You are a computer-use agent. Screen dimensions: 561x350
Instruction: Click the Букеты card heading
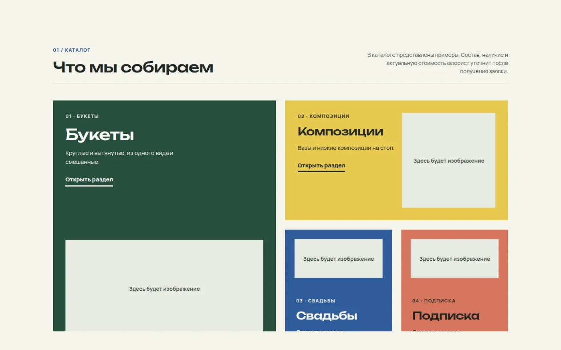pos(100,135)
